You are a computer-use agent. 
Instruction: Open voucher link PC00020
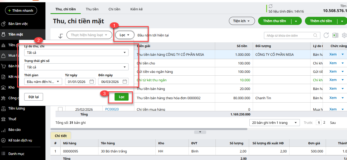112,109
